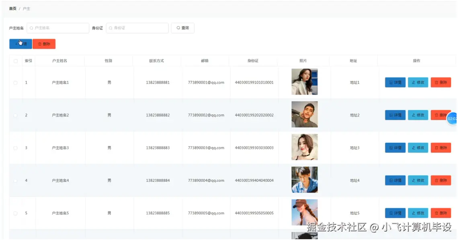Screen dimensions: 459x240
Task: Open photo thumbnail of 户主姓名3
Action: pos(304,147)
